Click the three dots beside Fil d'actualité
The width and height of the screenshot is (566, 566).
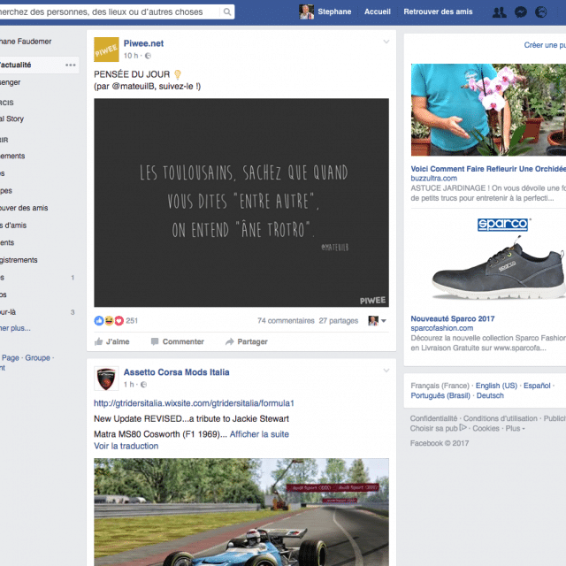(x=71, y=65)
